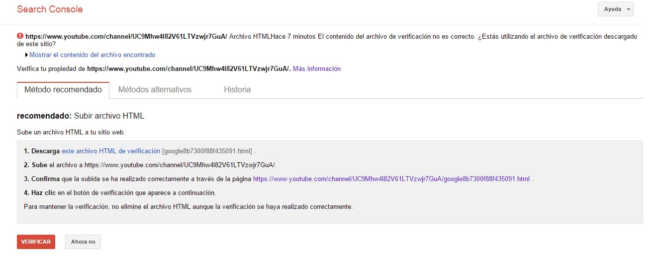Open the google8b7300f88f435091.html confirmation URL
This screenshot has height=259, width=654.
391,179
